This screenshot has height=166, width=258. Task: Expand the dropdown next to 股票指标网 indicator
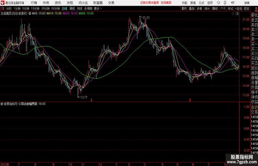(2, 104)
